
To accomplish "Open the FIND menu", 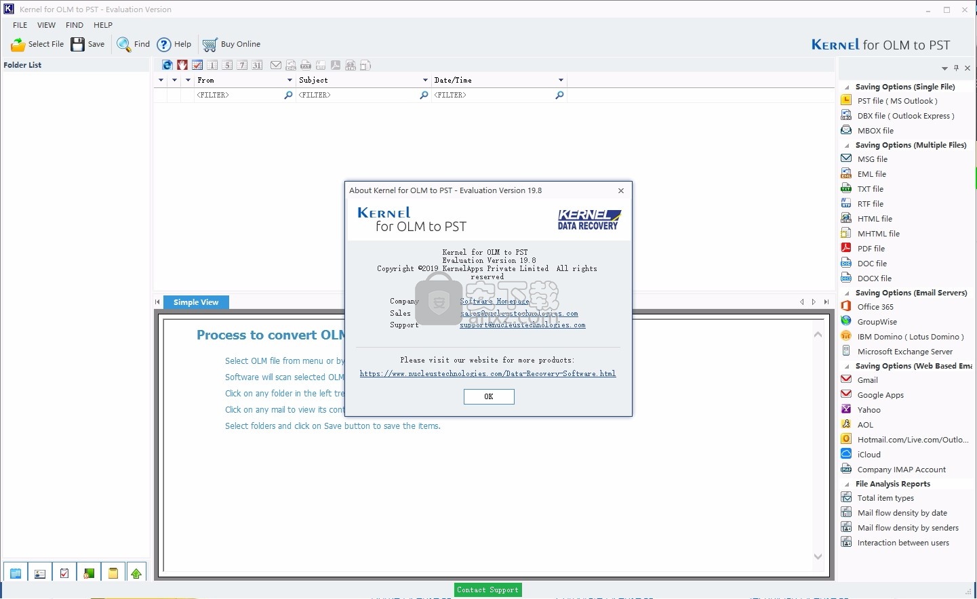I will coord(75,25).
